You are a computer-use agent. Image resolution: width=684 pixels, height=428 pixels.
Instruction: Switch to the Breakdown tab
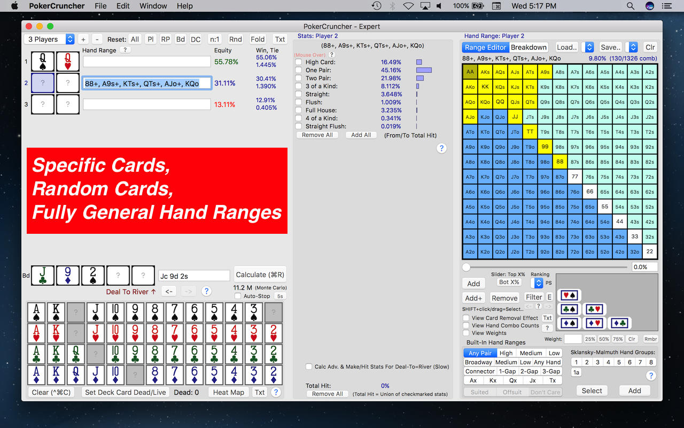(x=528, y=47)
